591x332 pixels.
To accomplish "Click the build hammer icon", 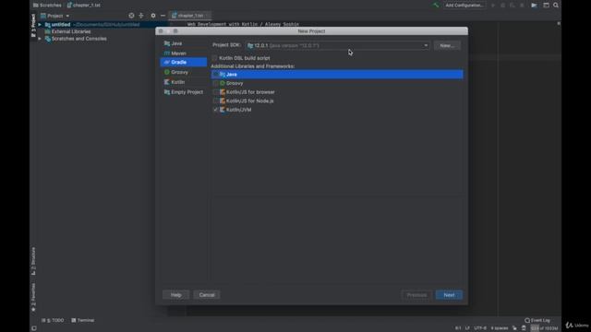I will pos(436,6).
